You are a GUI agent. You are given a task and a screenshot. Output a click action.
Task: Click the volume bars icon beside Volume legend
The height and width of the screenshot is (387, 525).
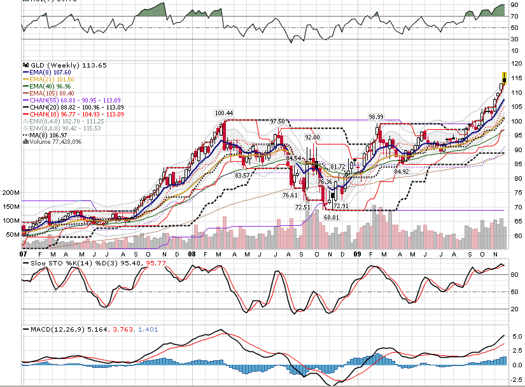click(x=26, y=141)
